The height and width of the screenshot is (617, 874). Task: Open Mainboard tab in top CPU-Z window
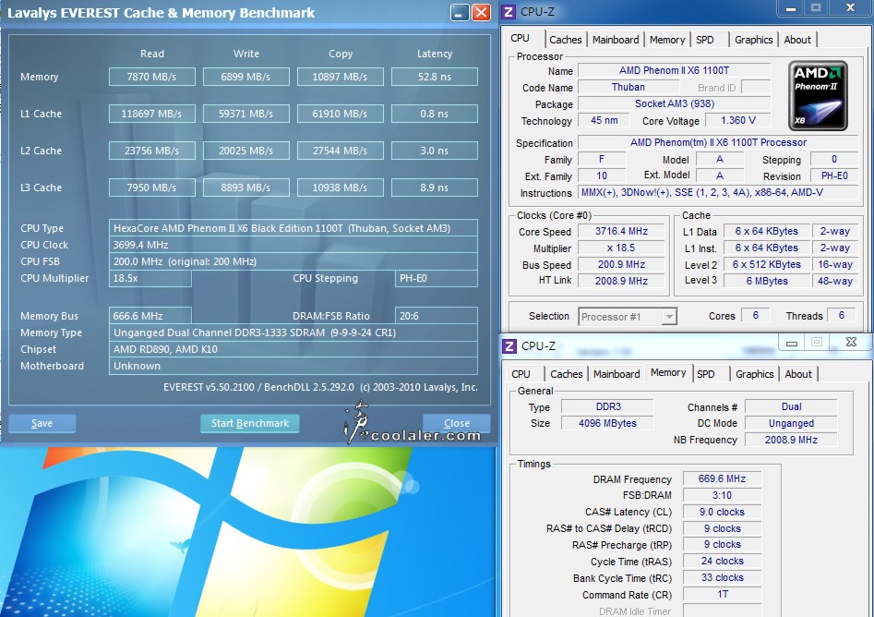coord(616,40)
